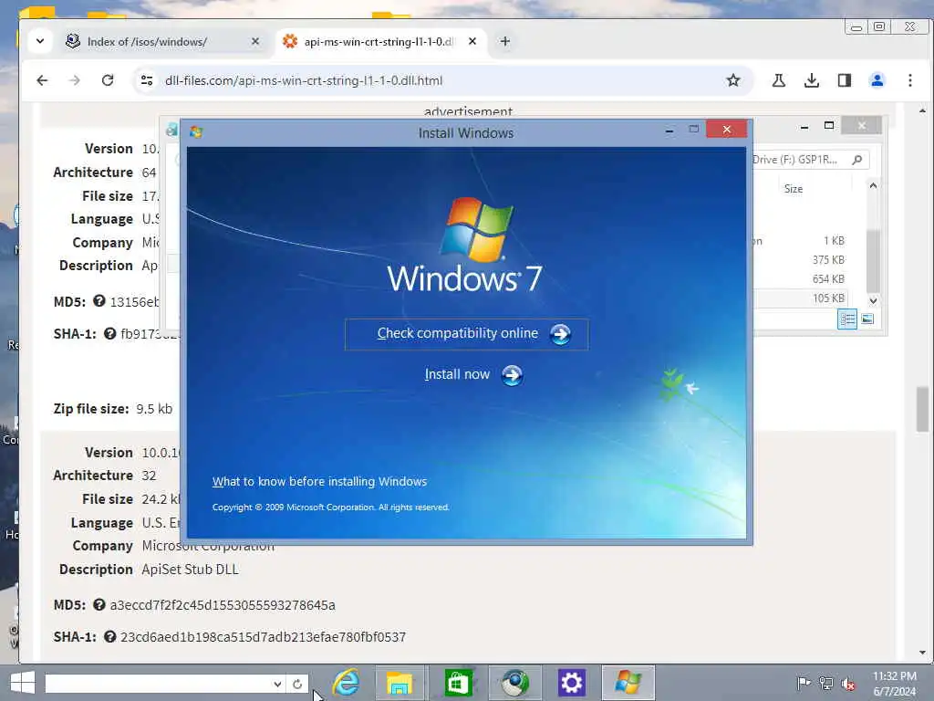This screenshot has width=934, height=701.
Task: Switch Explorer to large icons view
Action: pyautogui.click(x=867, y=319)
